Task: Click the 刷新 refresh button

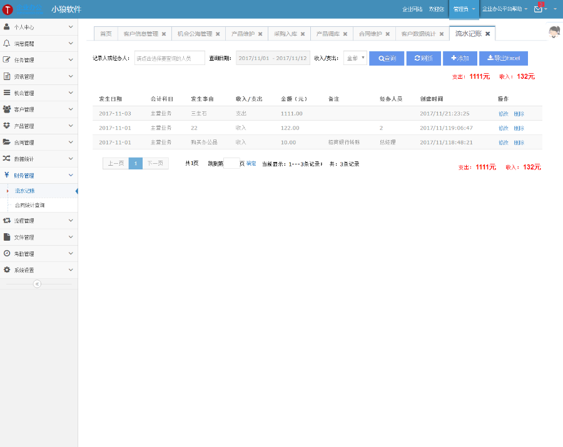Action: coord(424,59)
